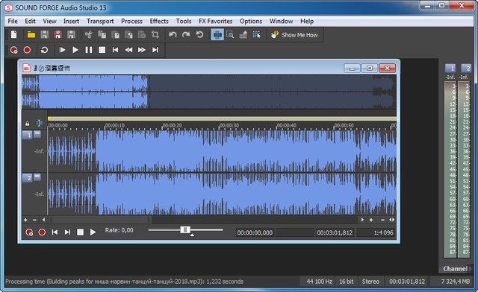The width and height of the screenshot is (478, 292).
Task: Select the Magnify tool icon
Action: [x=230, y=35]
